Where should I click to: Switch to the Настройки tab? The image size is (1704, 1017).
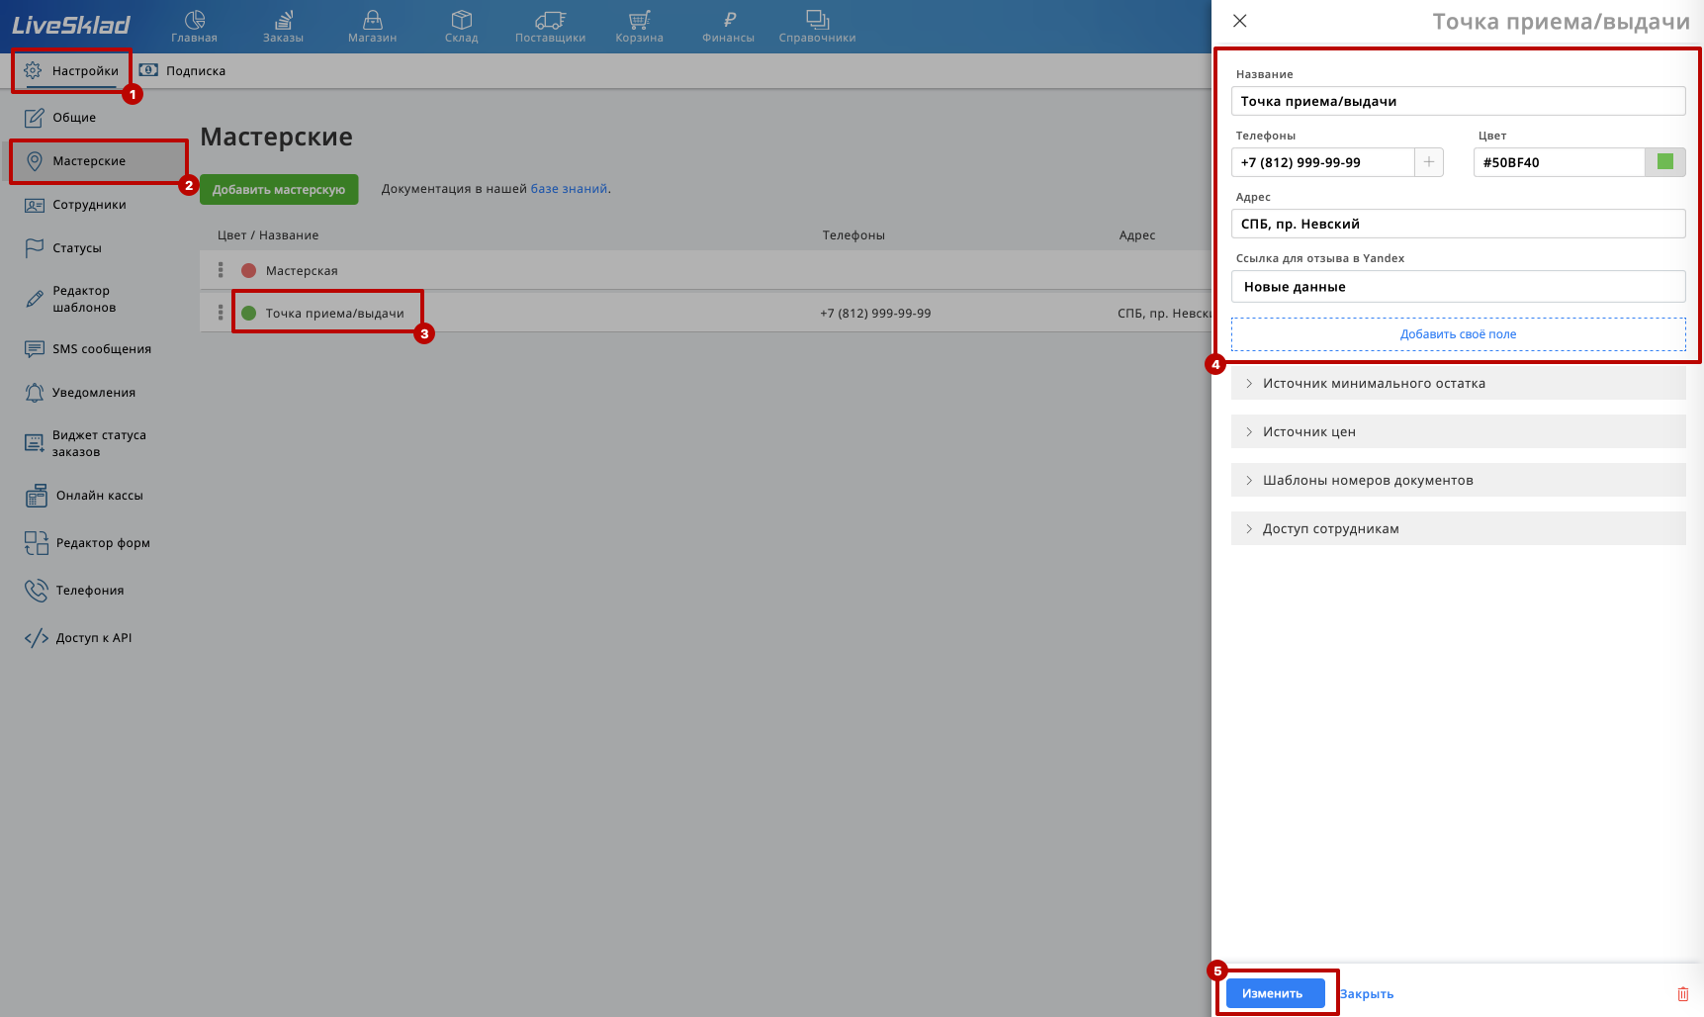click(71, 70)
